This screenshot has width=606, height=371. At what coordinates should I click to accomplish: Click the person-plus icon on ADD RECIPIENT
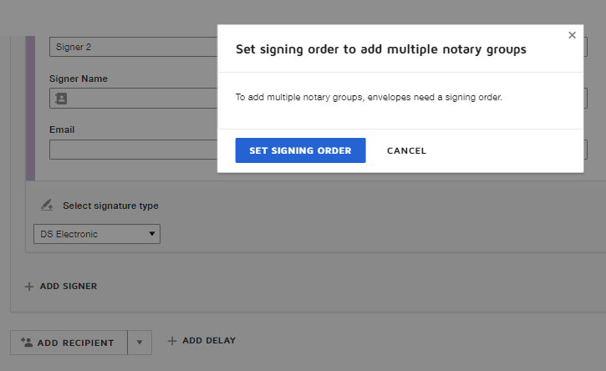(26, 343)
